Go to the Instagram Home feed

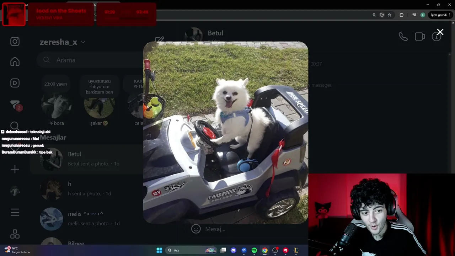(x=15, y=62)
